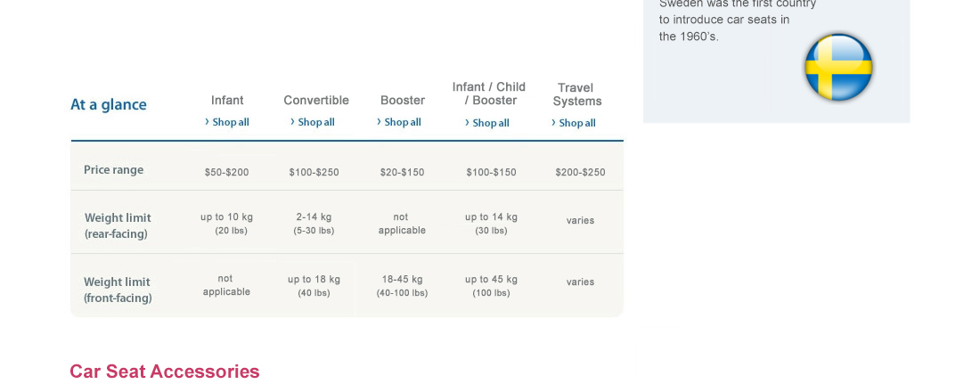980x392 pixels.
Task: Click the $50-$200 Infant price cell
Action: tap(226, 172)
